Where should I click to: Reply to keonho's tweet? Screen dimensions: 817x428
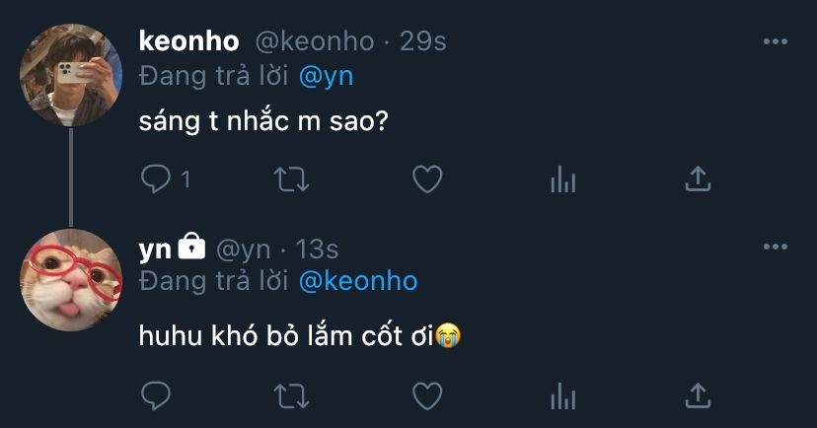156,179
